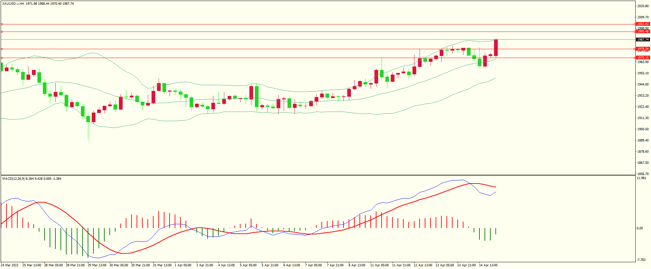Click the 1856.70 price scale value
The height and width of the screenshot is (269, 651).
click(643, 174)
